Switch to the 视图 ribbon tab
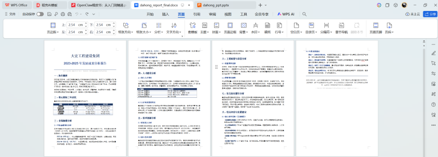 tap(228, 14)
